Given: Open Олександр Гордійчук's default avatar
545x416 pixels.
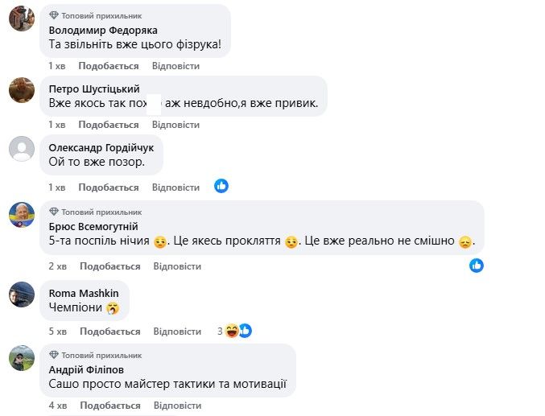Looking at the screenshot, I should (x=21, y=149).
